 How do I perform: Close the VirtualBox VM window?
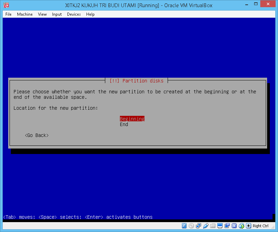coord(268,4)
